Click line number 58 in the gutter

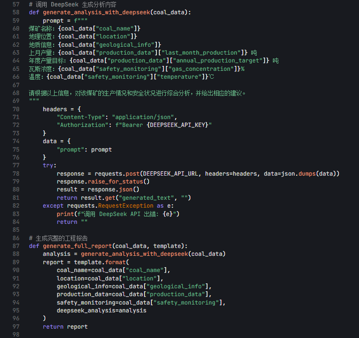(16, 12)
